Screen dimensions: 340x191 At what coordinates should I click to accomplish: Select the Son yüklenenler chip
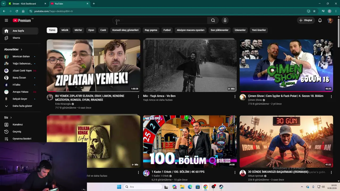point(220,30)
